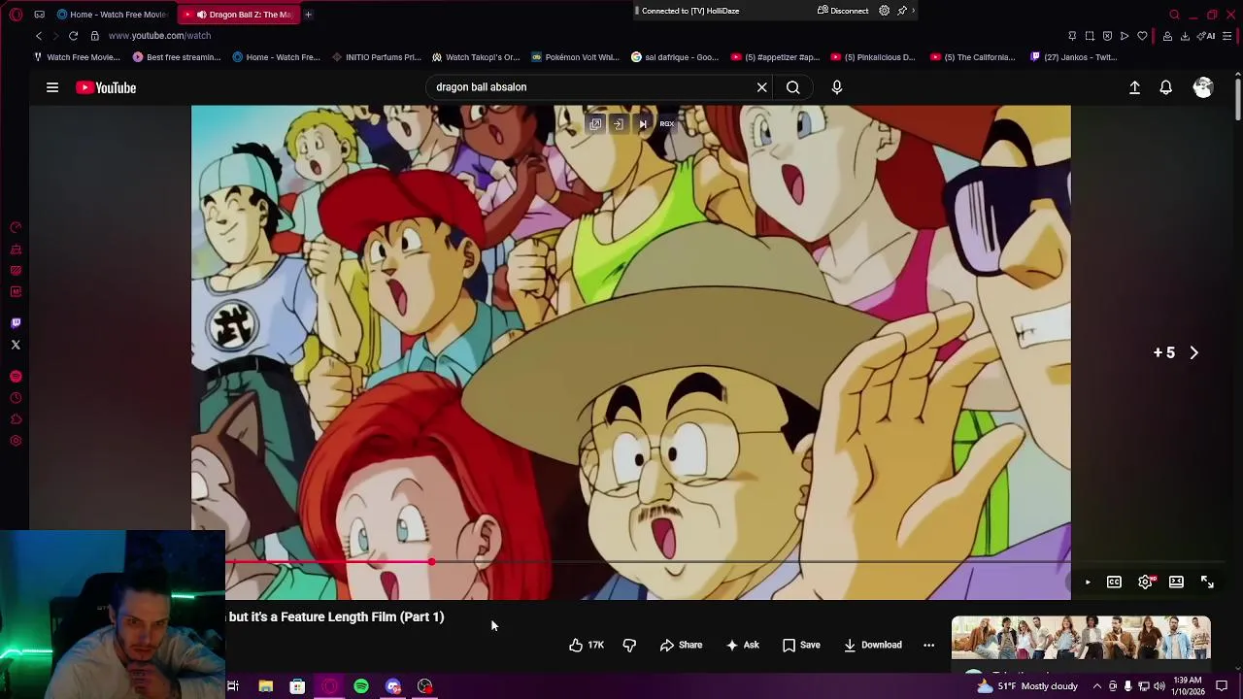Toggle autoplay switch in the player

[1087, 582]
